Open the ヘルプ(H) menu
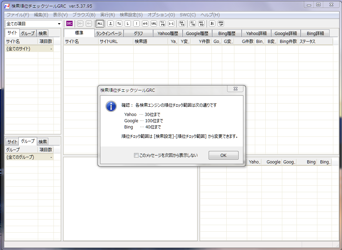The height and width of the screenshot is (250, 342). point(210,15)
